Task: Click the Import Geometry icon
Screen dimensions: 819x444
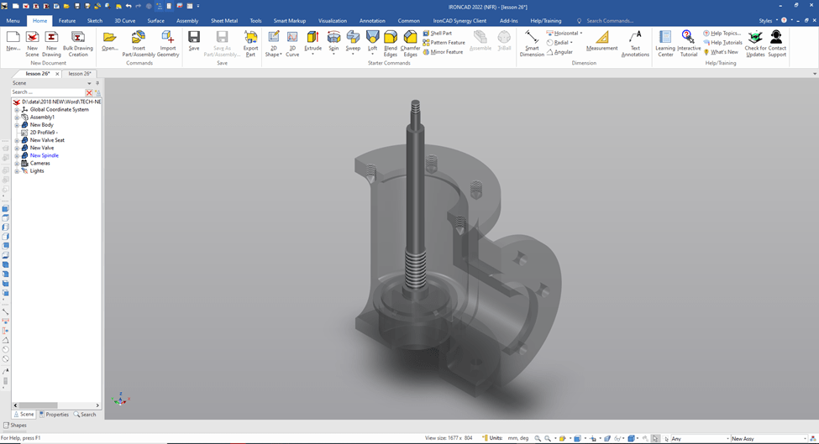Action: click(168, 38)
